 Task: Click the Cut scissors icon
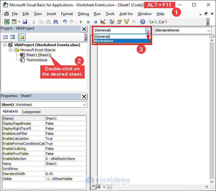coord(34,22)
